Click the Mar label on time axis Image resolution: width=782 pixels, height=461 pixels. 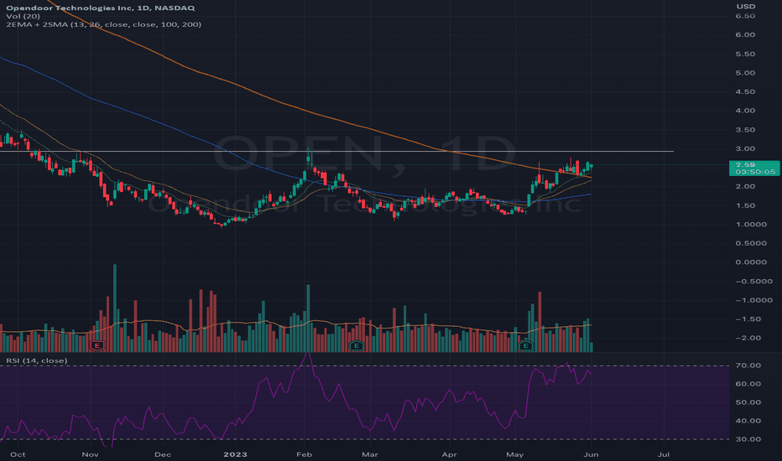tap(369, 454)
